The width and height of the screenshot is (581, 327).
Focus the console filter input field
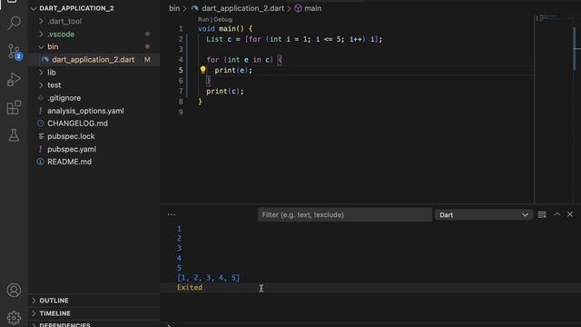coord(345,214)
